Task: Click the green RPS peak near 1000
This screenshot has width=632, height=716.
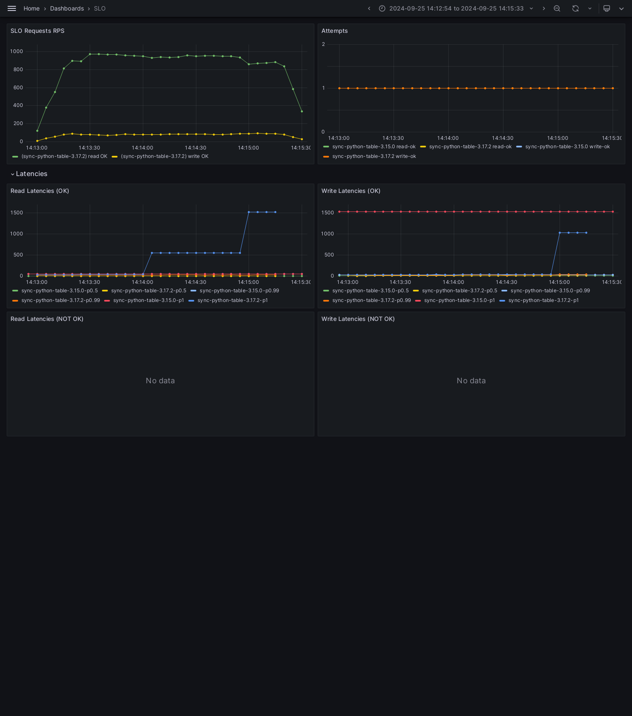Action: 94,54
